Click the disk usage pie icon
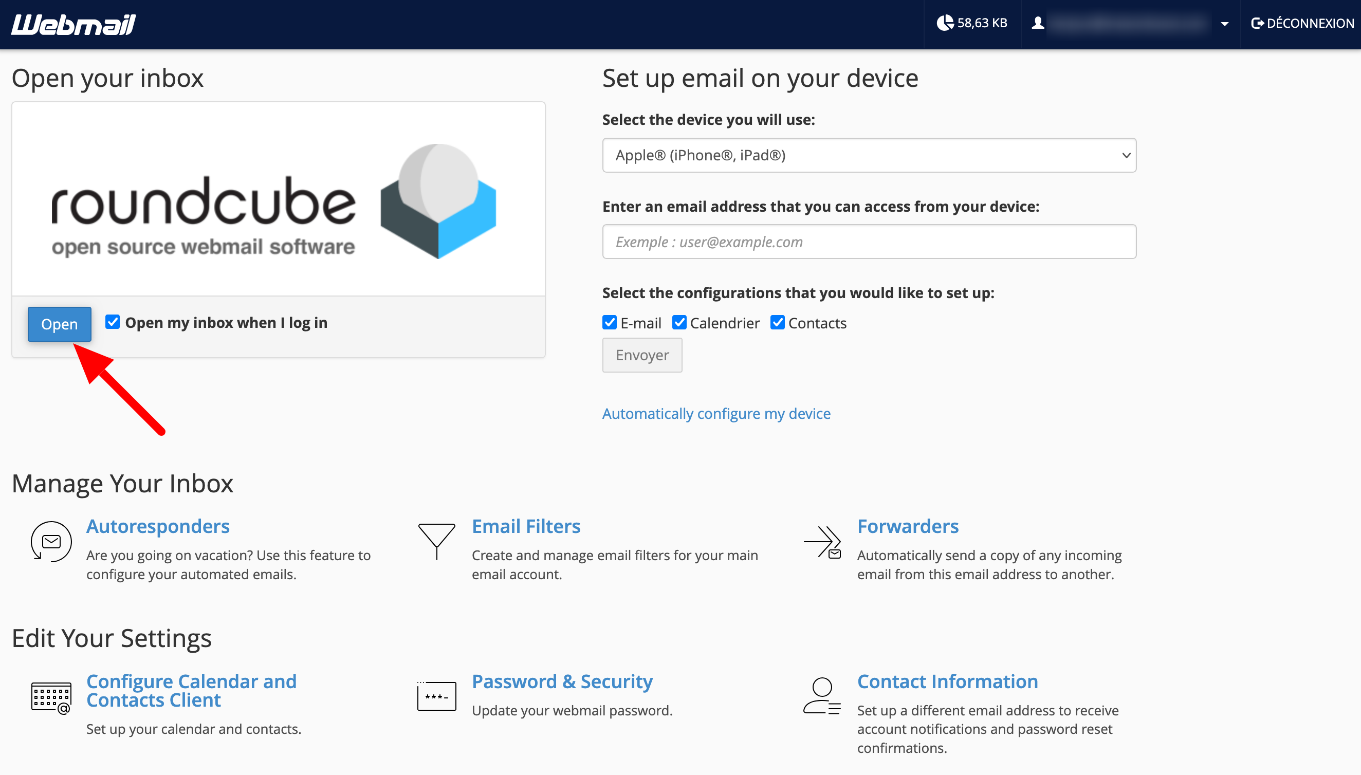 945,23
